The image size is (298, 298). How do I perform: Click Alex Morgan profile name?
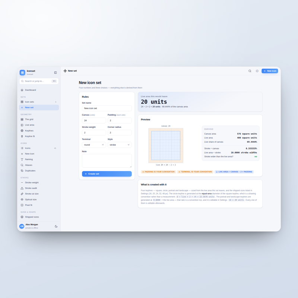(x=32, y=225)
